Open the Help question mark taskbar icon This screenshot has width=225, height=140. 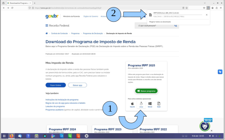point(28,136)
